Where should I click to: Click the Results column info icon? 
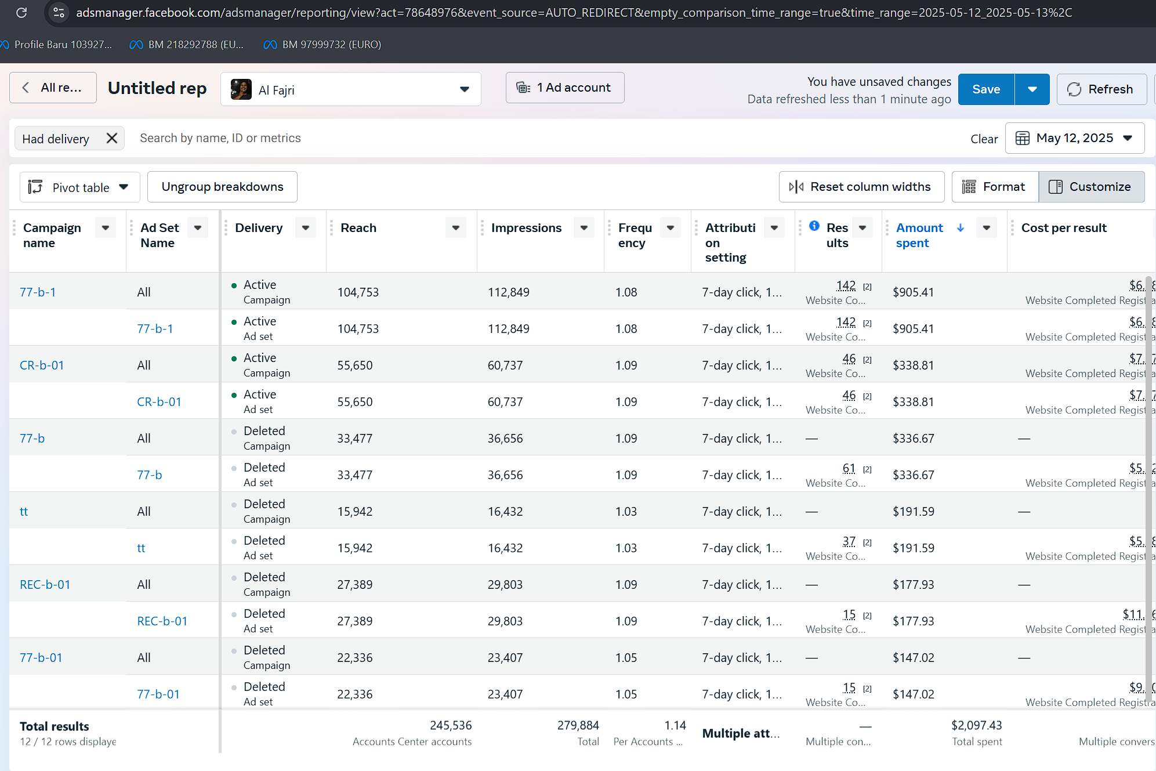(x=814, y=226)
